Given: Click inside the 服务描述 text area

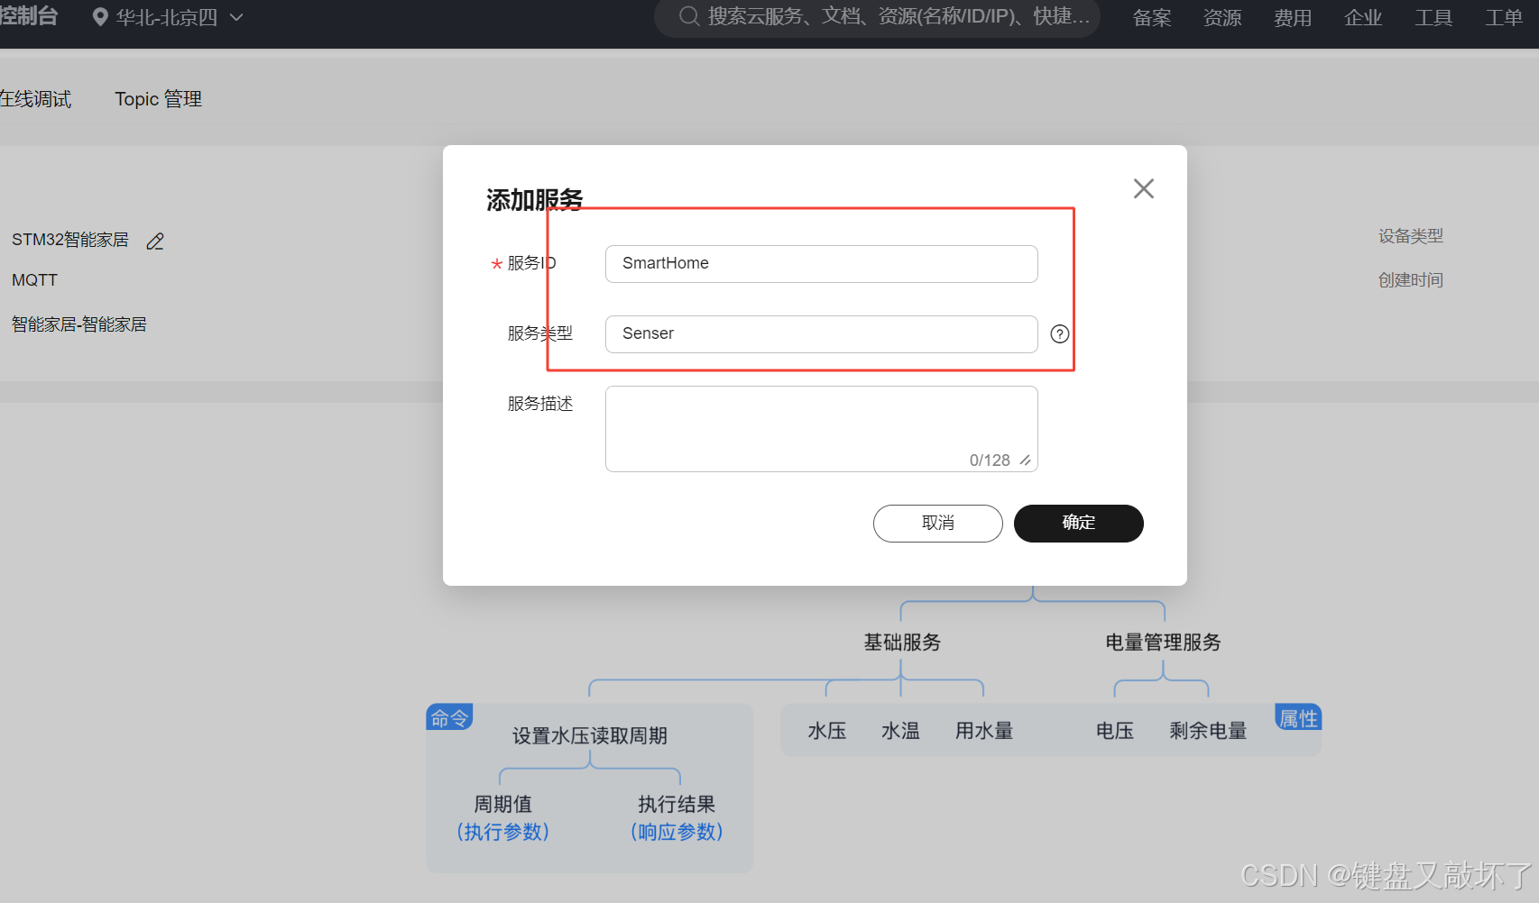Looking at the screenshot, I should click(x=820, y=424).
